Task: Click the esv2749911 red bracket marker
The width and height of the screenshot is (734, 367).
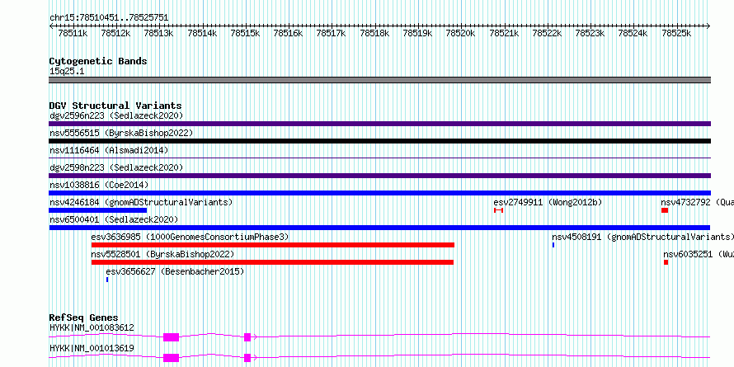Action: click(x=498, y=210)
